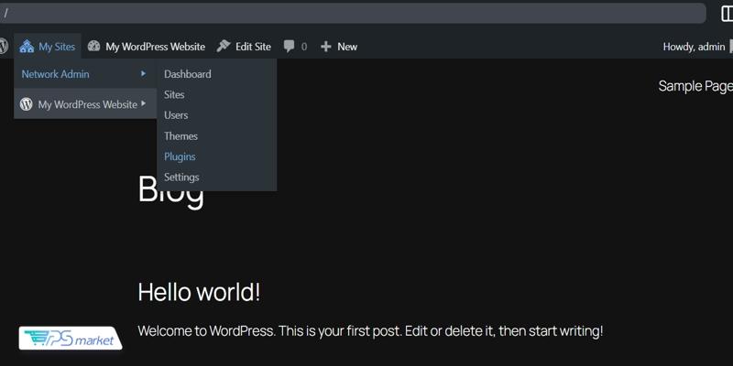Expand the Network Admin submenu arrow
Screen dimensions: 733x366
[143, 74]
